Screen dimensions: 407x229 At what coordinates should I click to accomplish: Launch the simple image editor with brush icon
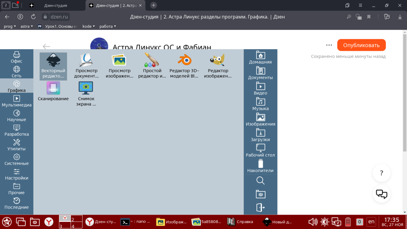tap(152, 66)
